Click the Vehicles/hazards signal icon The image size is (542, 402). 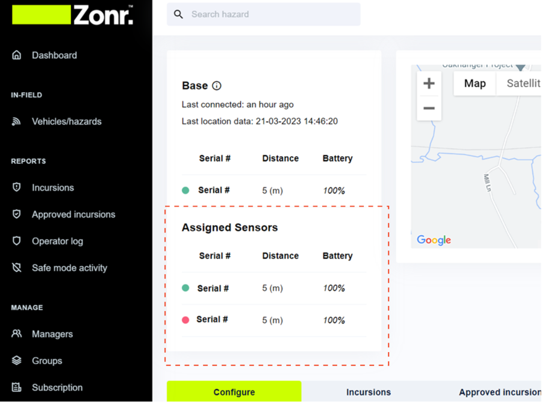pyautogui.click(x=17, y=121)
